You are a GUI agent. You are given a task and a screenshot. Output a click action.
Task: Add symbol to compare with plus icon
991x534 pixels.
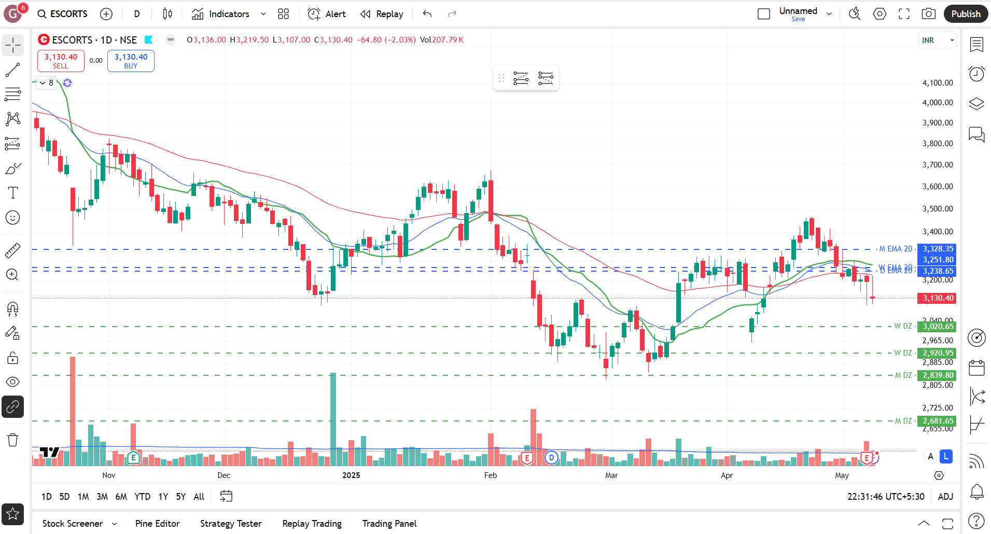106,14
